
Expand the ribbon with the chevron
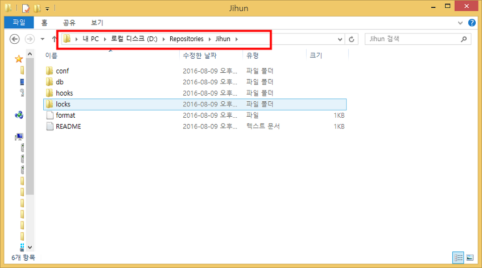tap(460, 23)
